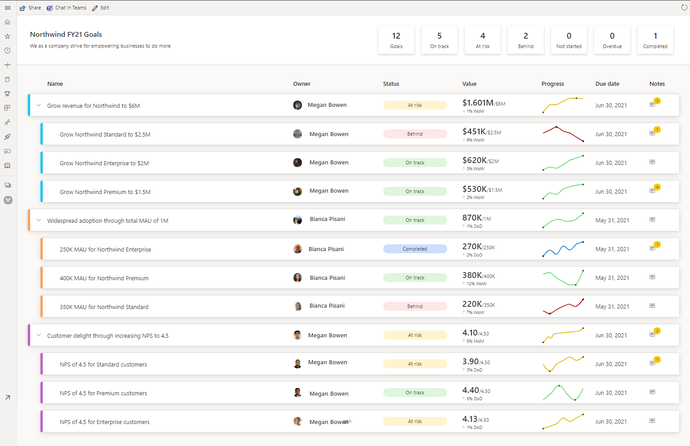Filter by the 5 On track card
Image resolution: width=690 pixels, height=446 pixels.
pyautogui.click(x=439, y=40)
